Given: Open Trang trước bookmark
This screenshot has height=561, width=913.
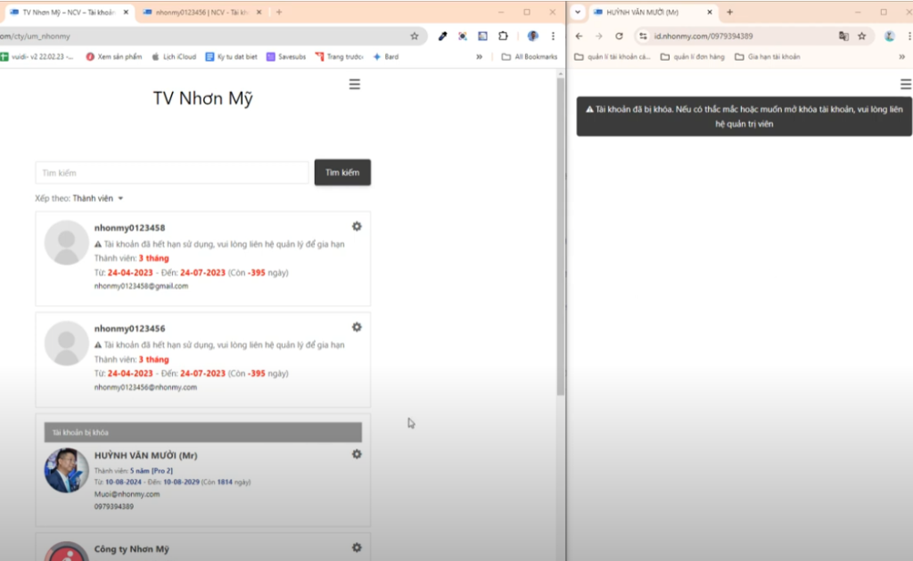Looking at the screenshot, I should [x=339, y=56].
